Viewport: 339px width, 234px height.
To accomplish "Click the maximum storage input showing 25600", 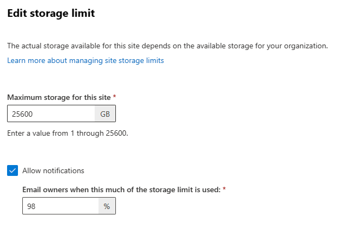I will 51,113.
